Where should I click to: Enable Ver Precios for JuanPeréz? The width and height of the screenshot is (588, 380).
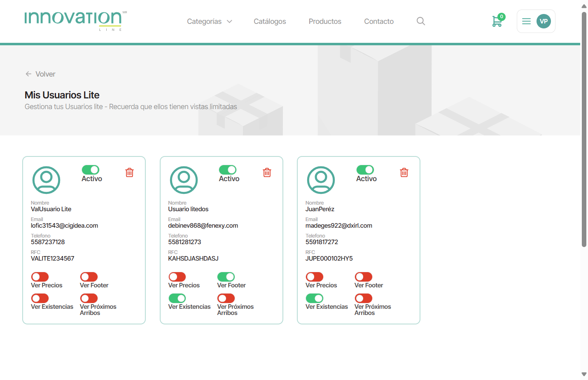tap(315, 277)
